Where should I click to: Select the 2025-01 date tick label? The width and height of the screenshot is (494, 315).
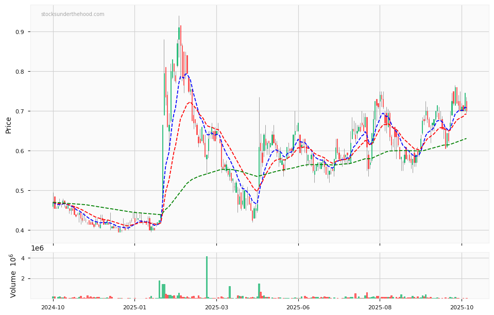134,307
